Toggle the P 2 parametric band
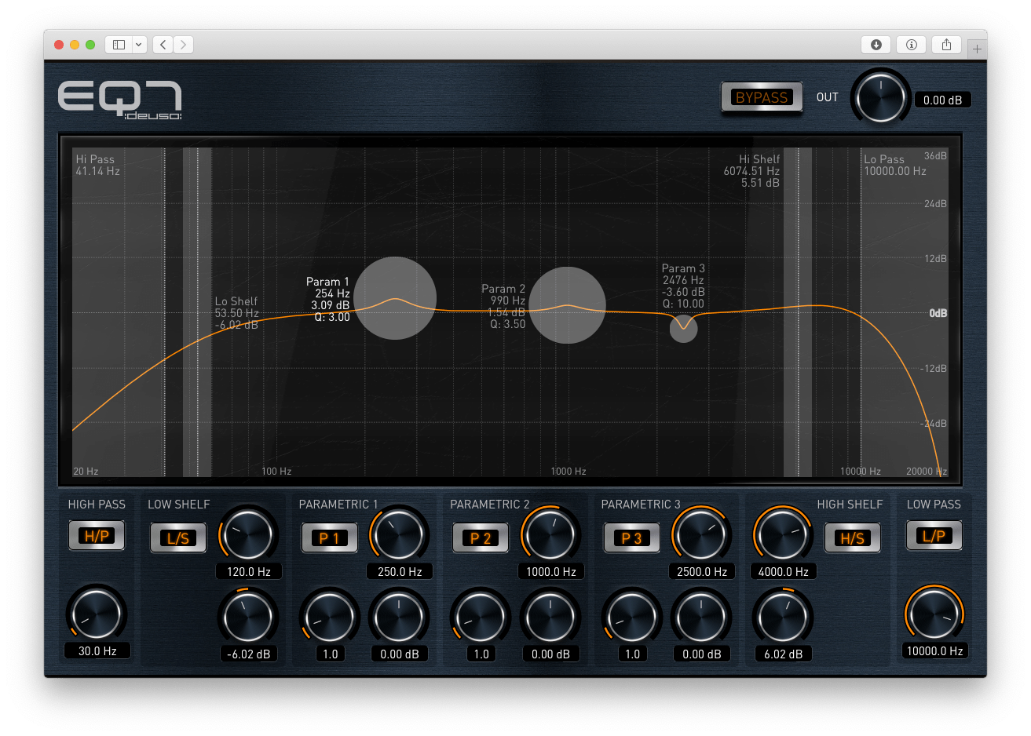The image size is (1031, 736). click(x=481, y=538)
